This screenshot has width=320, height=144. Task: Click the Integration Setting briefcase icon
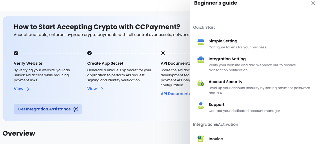tap(201, 60)
